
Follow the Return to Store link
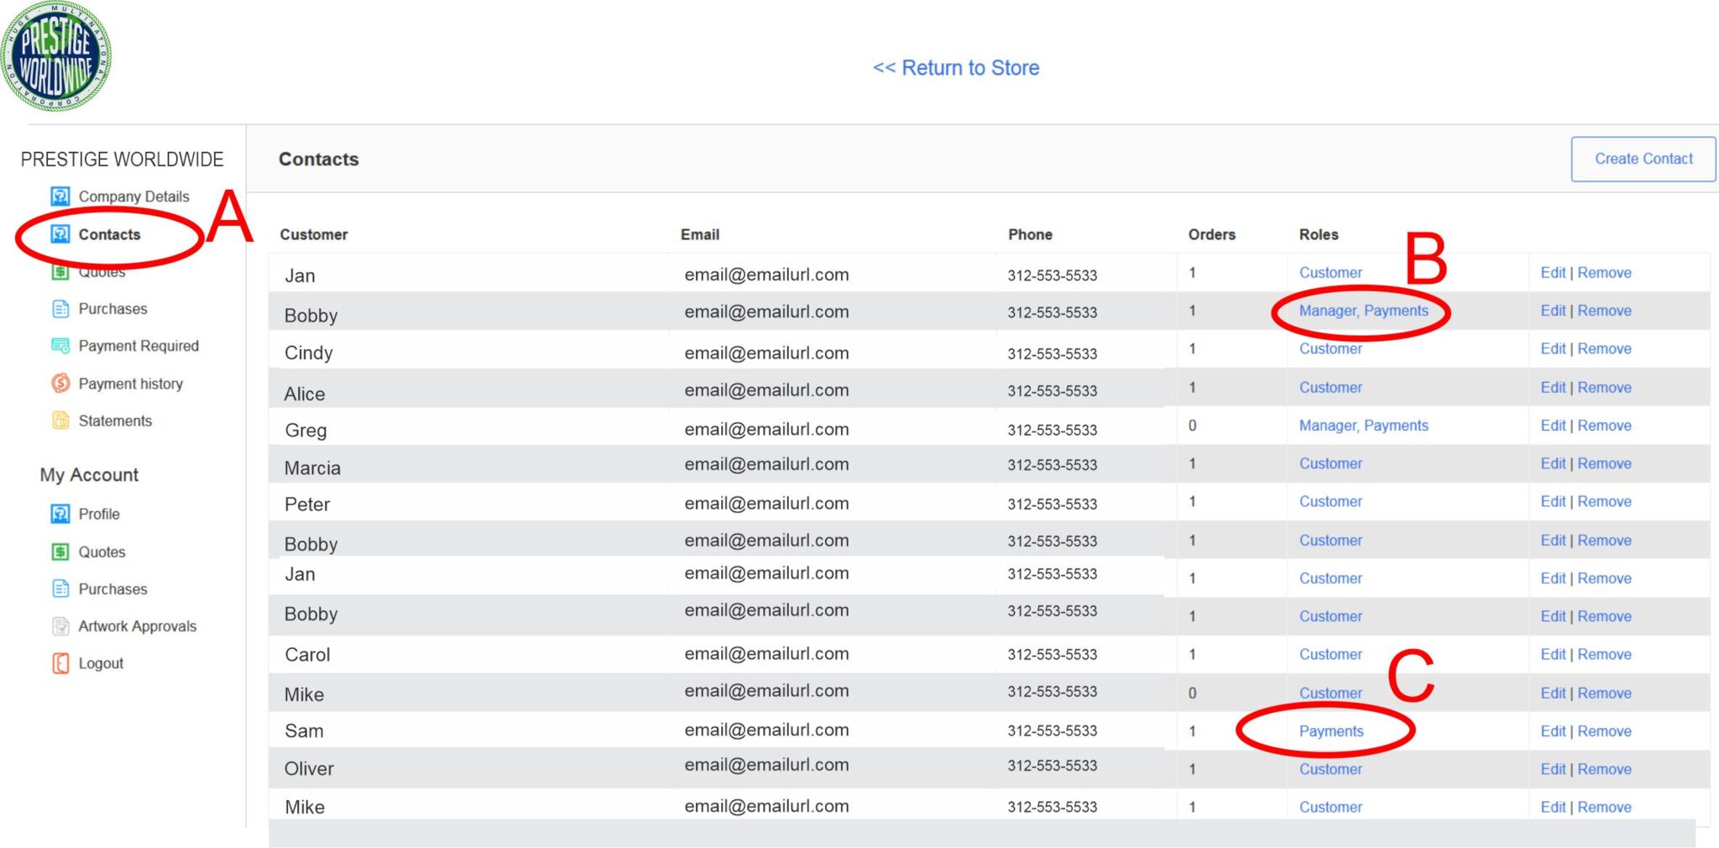pos(956,68)
